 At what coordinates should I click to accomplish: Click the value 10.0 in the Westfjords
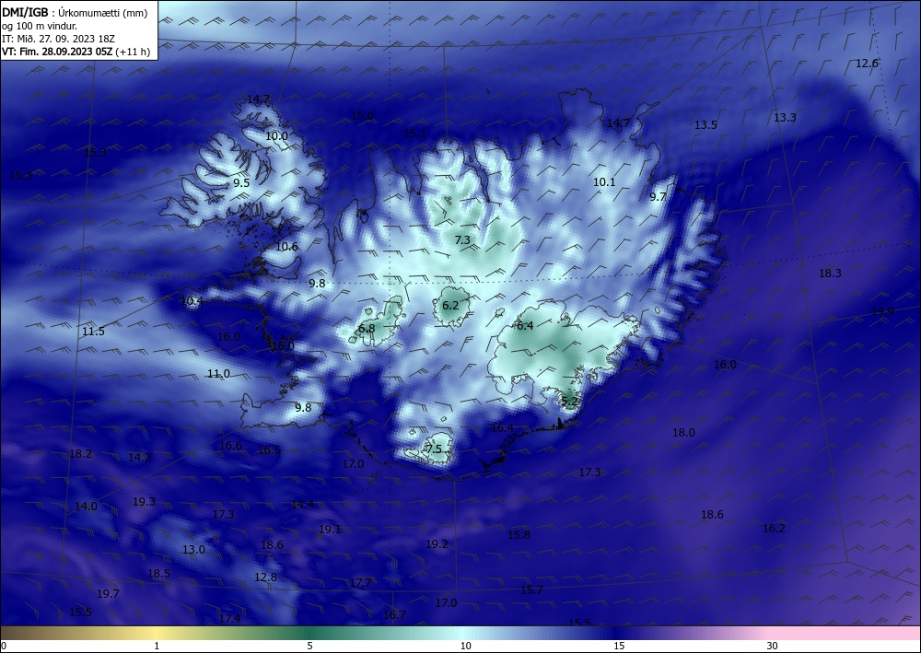276,136
